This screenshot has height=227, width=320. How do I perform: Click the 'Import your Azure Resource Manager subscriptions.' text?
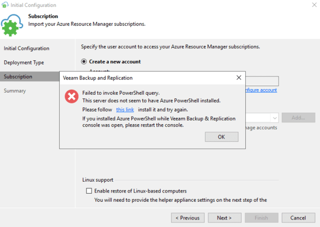tap(87, 24)
